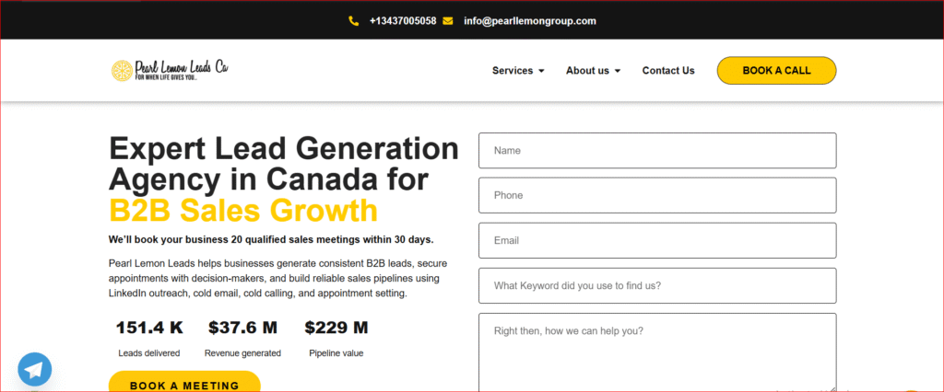Image resolution: width=944 pixels, height=392 pixels.
Task: Click the envelope icon beside the email
Action: point(448,20)
